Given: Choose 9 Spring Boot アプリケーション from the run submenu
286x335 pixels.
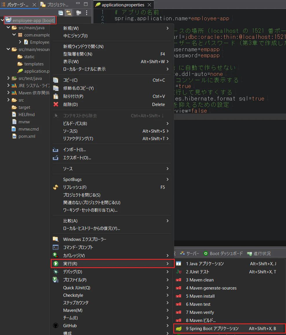Looking at the screenshot, I should tap(230, 329).
